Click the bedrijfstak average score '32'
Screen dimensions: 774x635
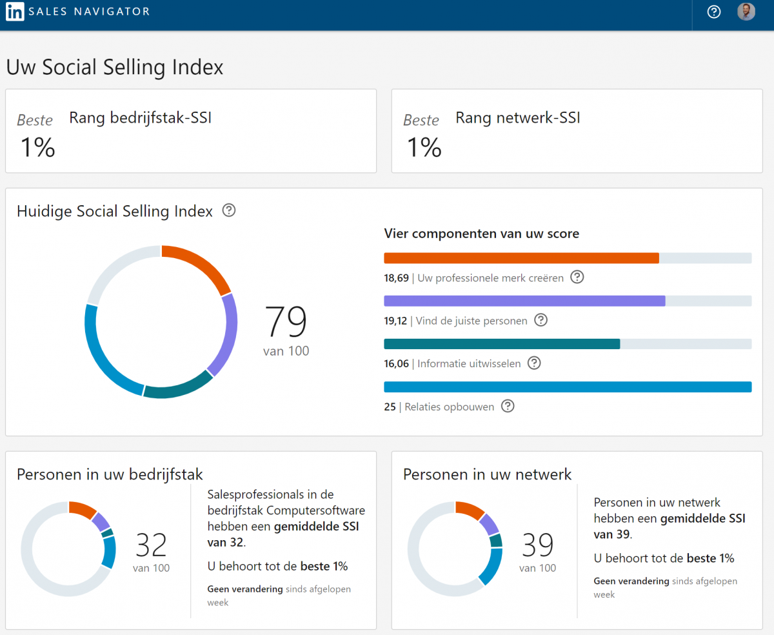[x=152, y=545]
